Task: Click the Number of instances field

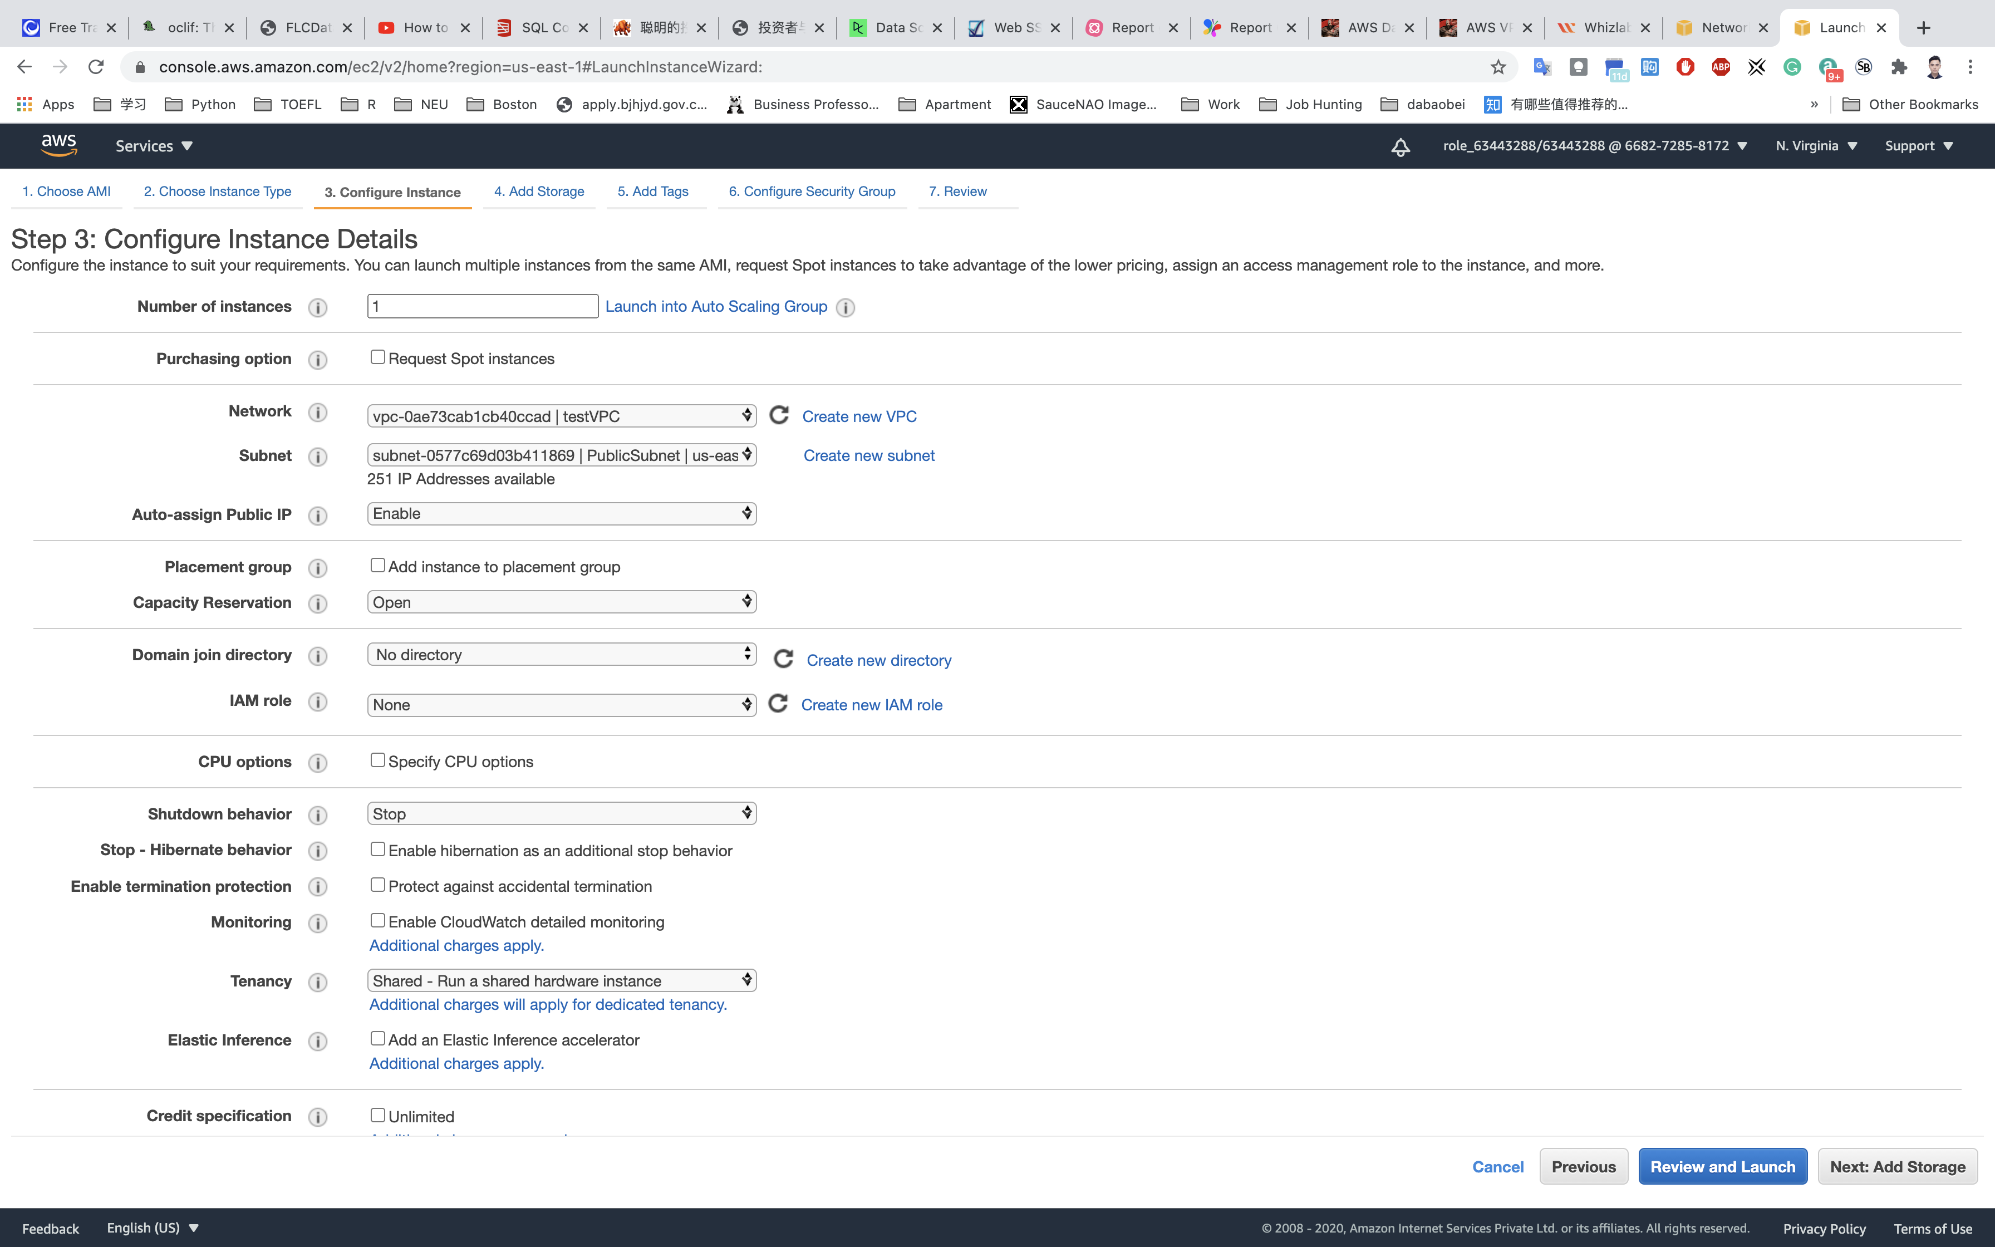Action: (482, 306)
